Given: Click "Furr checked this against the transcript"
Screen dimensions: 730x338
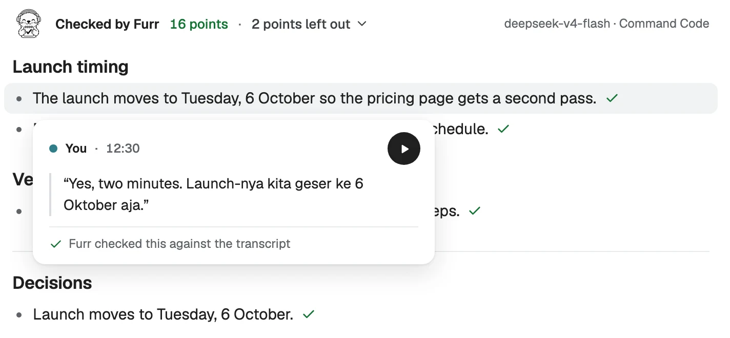Looking at the screenshot, I should 179,244.
